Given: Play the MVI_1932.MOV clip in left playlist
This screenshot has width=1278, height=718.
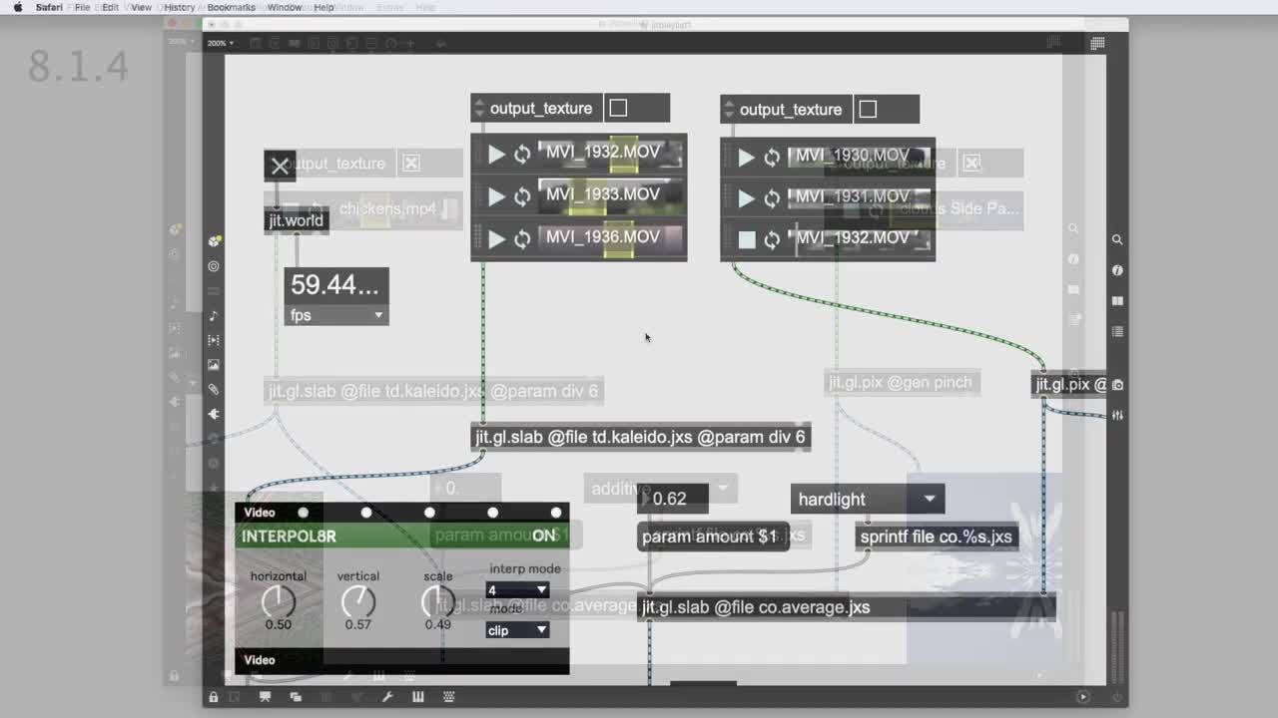Looking at the screenshot, I should pos(496,155).
